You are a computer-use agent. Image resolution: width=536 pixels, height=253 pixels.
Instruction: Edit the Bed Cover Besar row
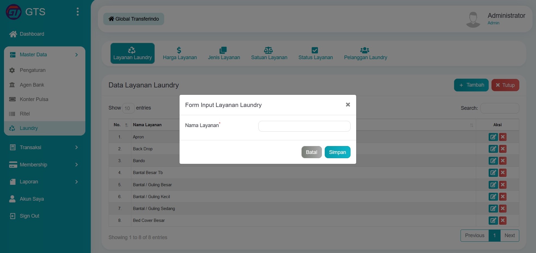[x=493, y=220]
